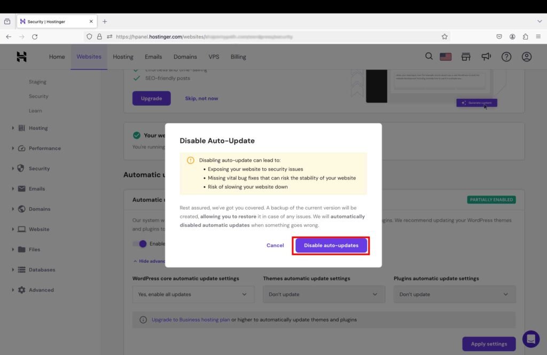Click the Files folder icon in sidebar
Image resolution: width=547 pixels, height=355 pixels.
click(x=21, y=249)
